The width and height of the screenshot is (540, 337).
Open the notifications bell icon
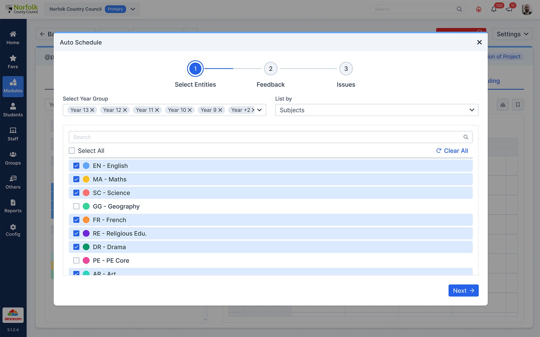click(x=494, y=9)
